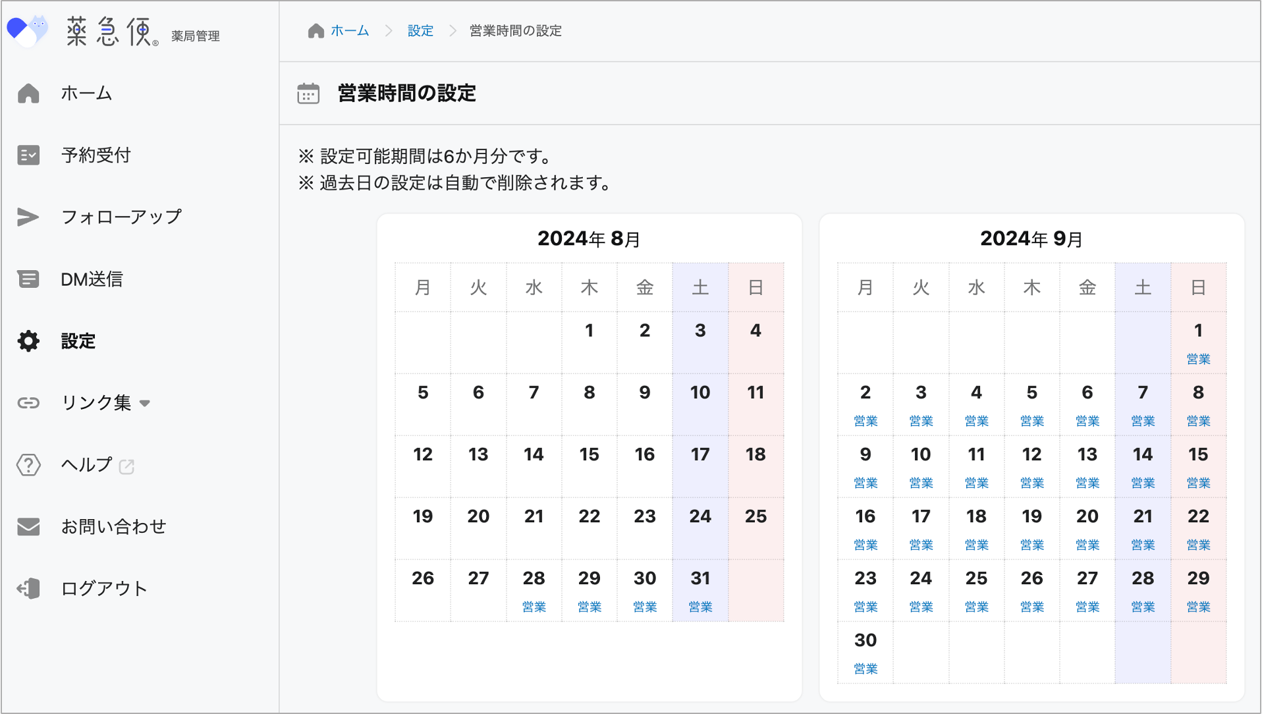Image resolution: width=1262 pixels, height=714 pixels.
Task: Click the リンク集 chain link icon
Action: [x=28, y=403]
